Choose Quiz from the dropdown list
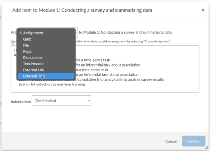Viewport: 210px width, 151px height. (x=46, y=39)
